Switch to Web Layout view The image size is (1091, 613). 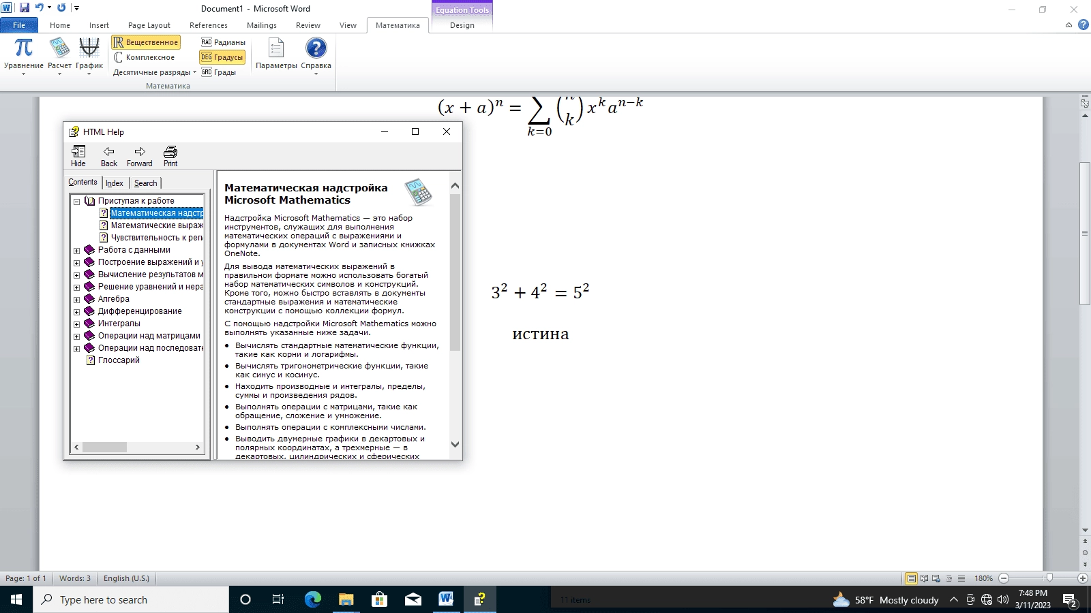[936, 578]
